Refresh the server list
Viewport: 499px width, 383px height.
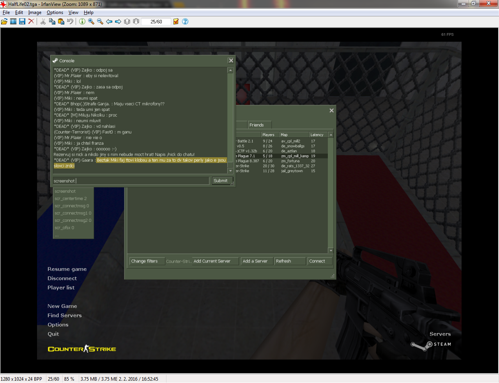[x=290, y=261]
